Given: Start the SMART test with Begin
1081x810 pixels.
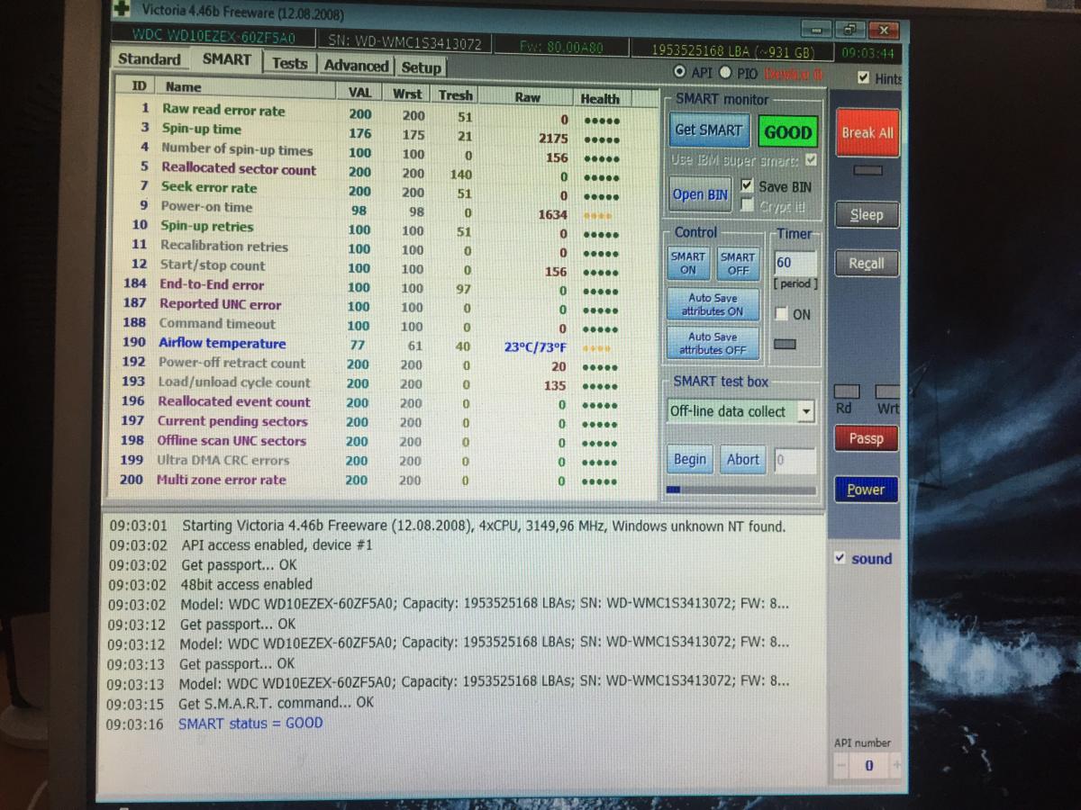Looking at the screenshot, I should tap(690, 459).
